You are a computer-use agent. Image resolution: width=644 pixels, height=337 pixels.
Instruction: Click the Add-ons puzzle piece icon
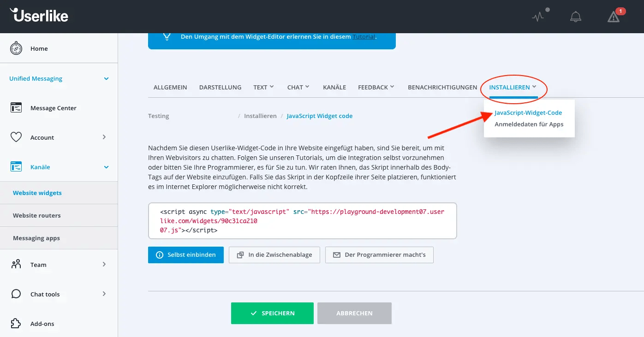pyautogui.click(x=16, y=323)
